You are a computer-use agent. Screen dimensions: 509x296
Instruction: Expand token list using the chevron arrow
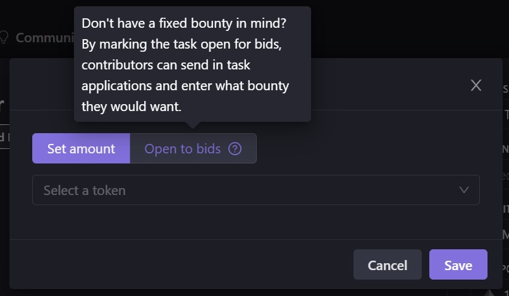(464, 190)
